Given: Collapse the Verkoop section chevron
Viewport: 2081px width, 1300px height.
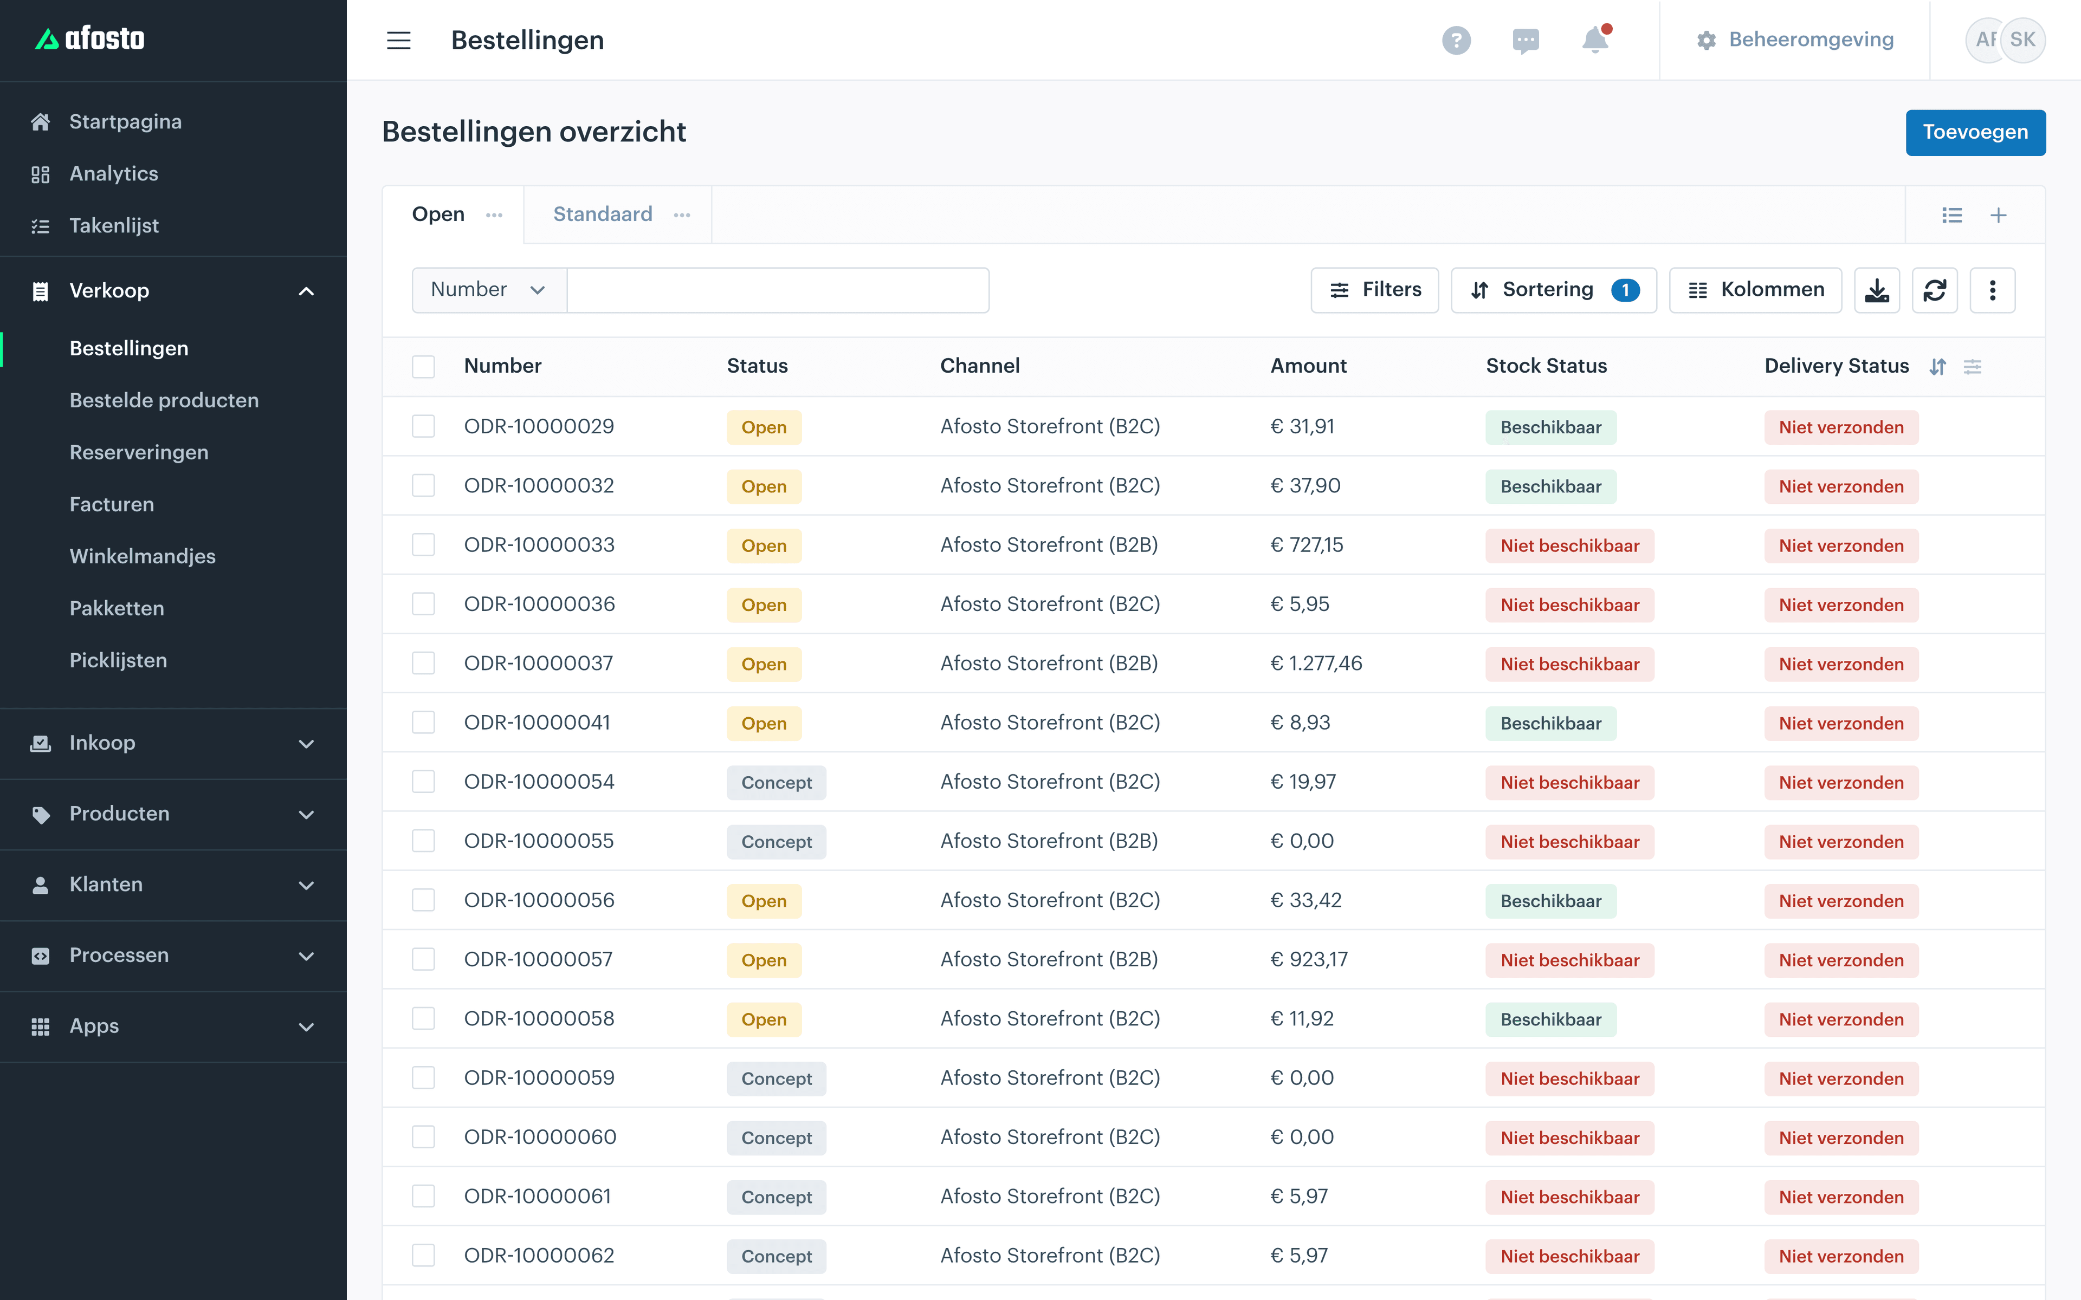Looking at the screenshot, I should [306, 291].
